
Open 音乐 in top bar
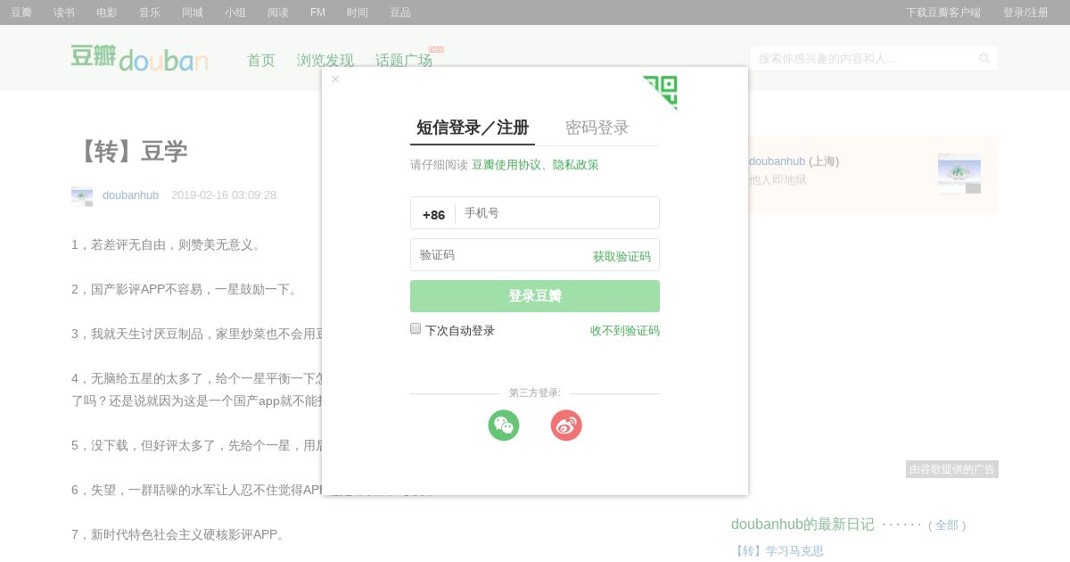tap(150, 12)
